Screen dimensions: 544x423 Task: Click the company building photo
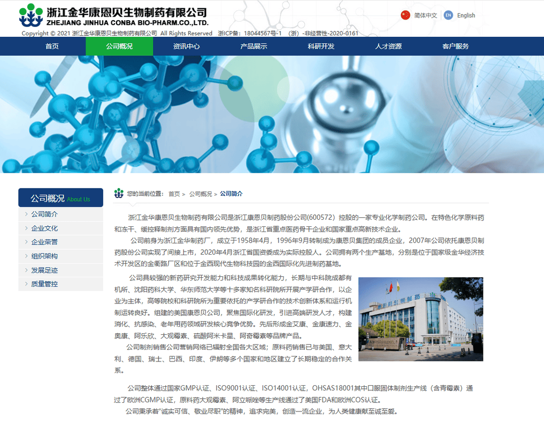421,319
